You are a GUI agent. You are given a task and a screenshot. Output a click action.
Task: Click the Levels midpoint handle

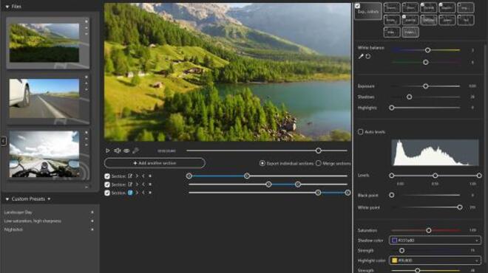click(435, 176)
